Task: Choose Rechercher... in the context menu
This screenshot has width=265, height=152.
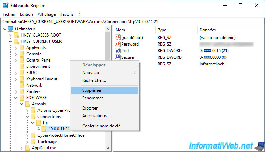Action: point(105,80)
